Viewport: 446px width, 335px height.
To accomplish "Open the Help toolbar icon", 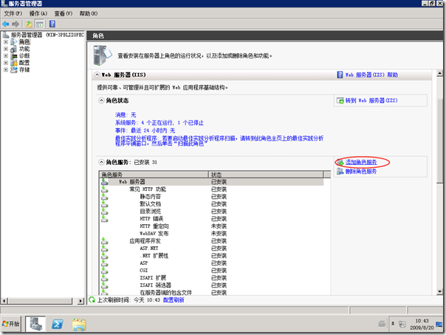I will [x=52, y=24].
